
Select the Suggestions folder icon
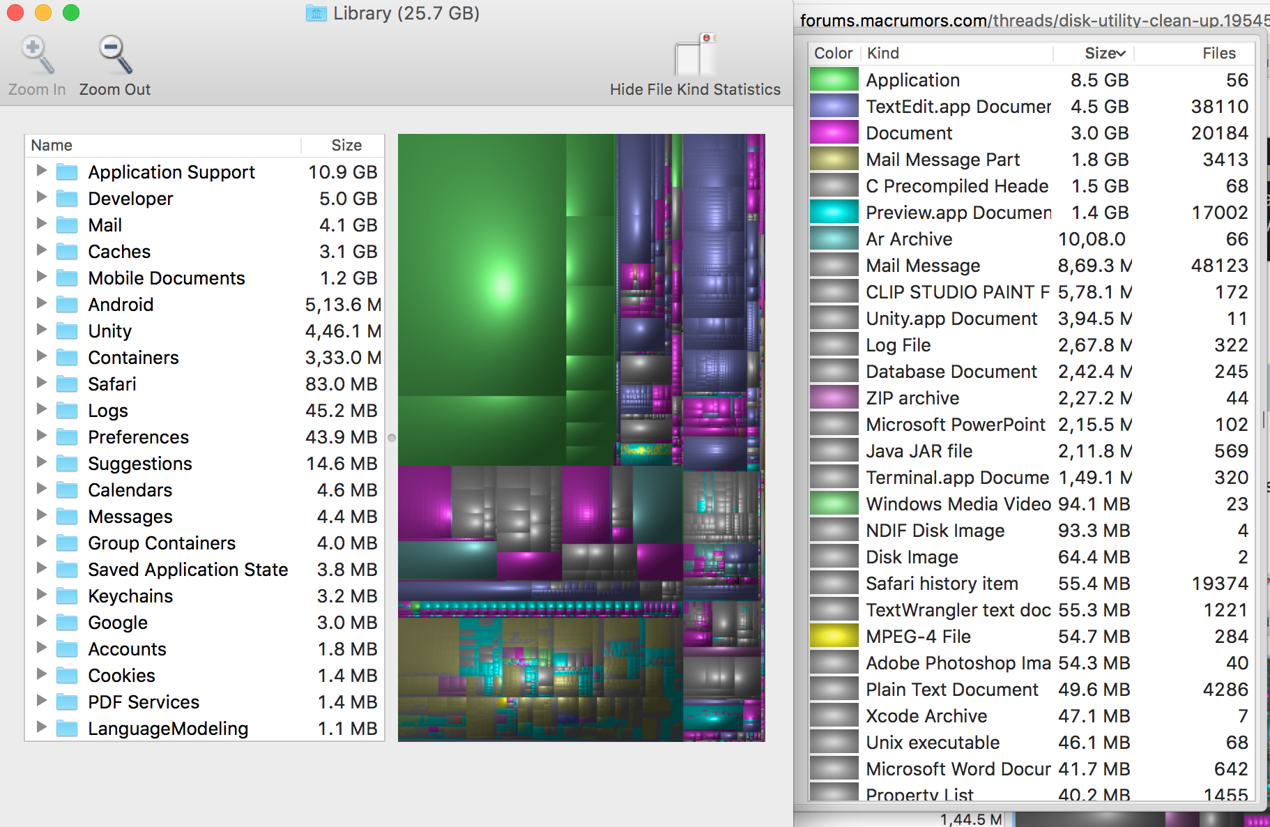click(x=67, y=464)
